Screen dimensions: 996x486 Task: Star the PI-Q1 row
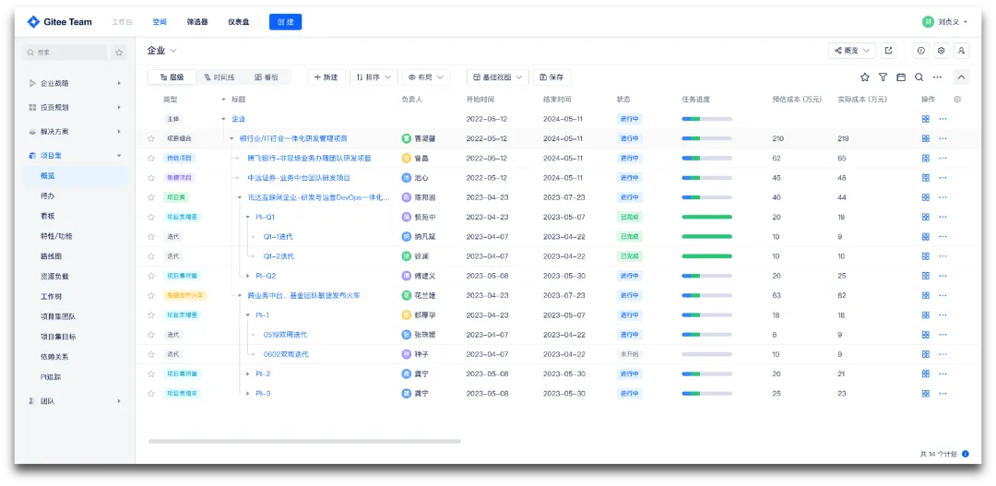(x=151, y=218)
